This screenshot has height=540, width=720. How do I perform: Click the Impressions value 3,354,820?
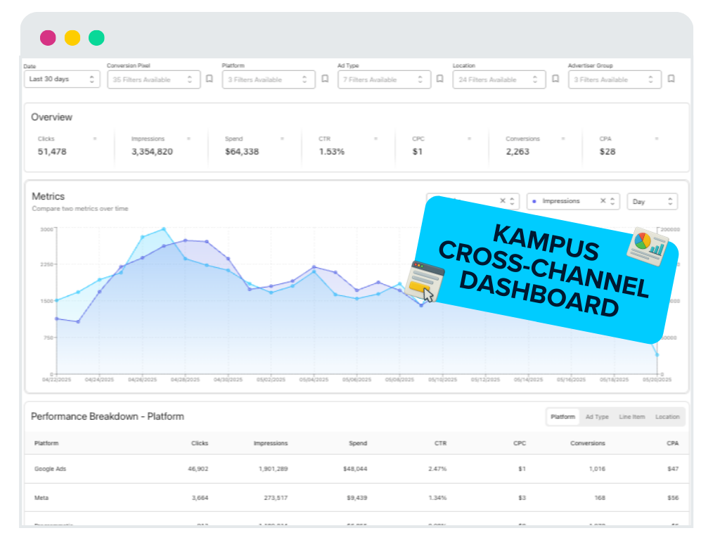[x=152, y=152]
